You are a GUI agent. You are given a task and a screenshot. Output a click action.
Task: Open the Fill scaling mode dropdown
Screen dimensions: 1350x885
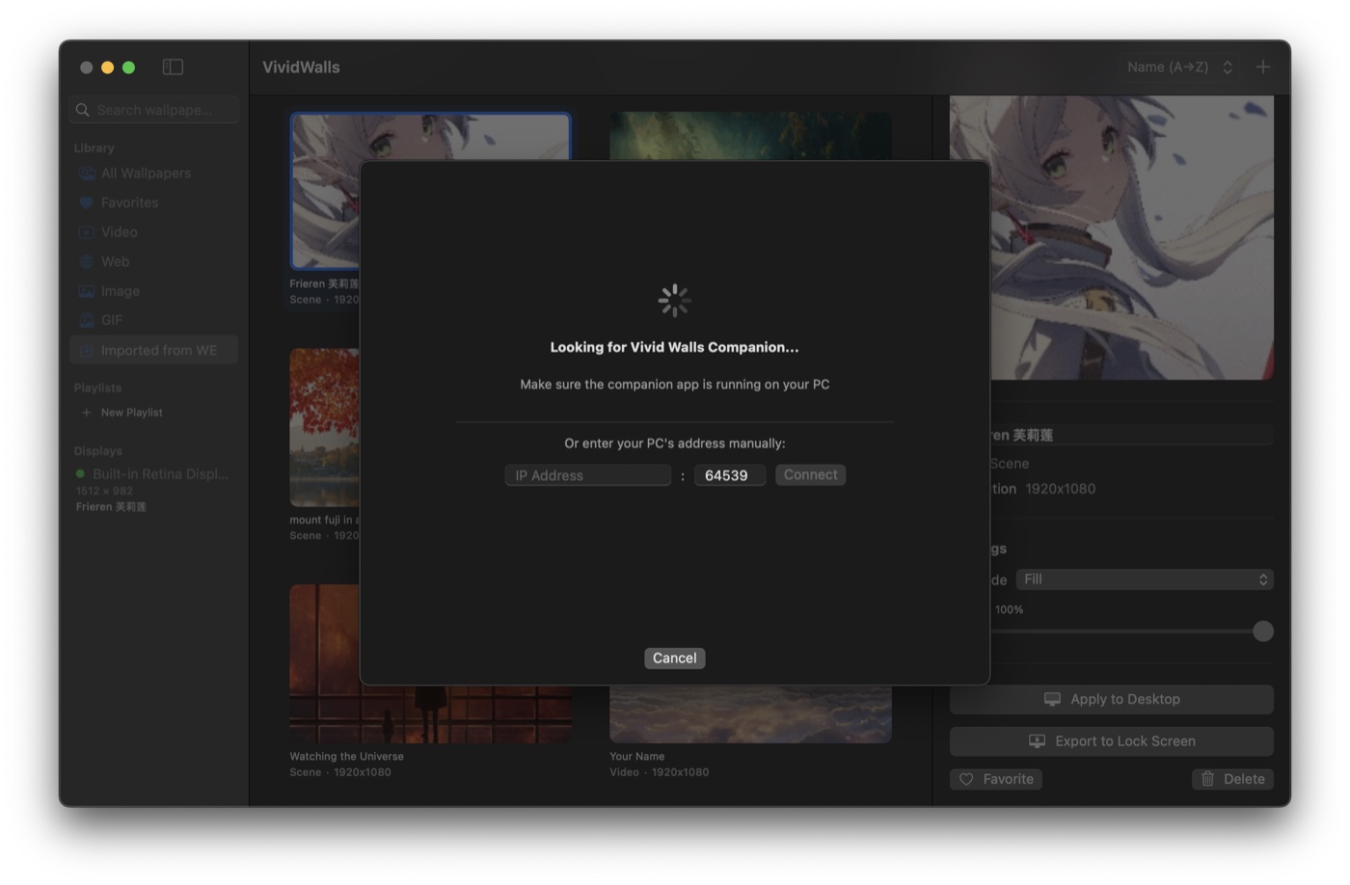[x=1145, y=579]
